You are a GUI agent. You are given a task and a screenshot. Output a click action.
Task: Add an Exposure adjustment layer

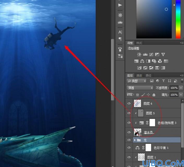click(157, 55)
